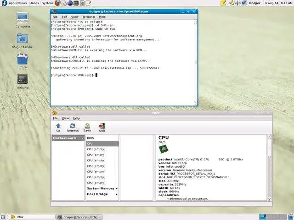This screenshot has width=294, height=220.
Task: Click the terminal's vertical scrollbar
Action: pyautogui.click(x=196, y=63)
